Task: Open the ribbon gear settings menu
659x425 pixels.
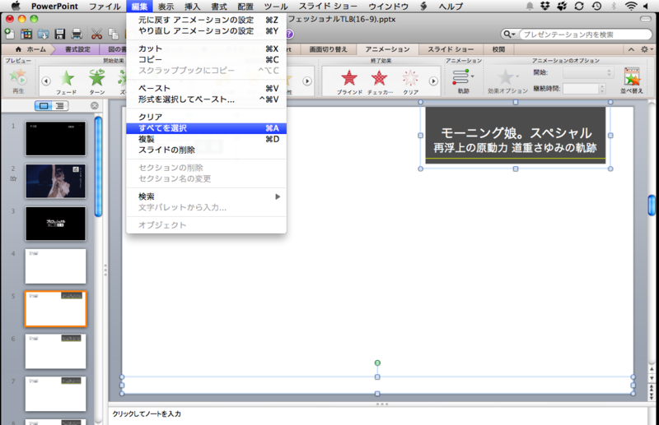Action: 646,49
